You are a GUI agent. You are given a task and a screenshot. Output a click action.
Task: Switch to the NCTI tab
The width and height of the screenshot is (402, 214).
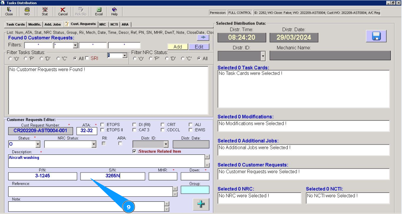coord(114,24)
